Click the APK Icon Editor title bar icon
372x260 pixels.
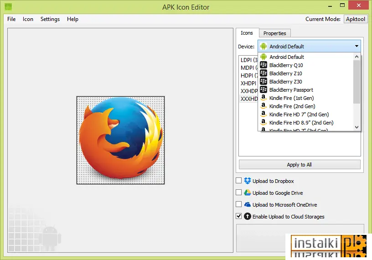8,7
